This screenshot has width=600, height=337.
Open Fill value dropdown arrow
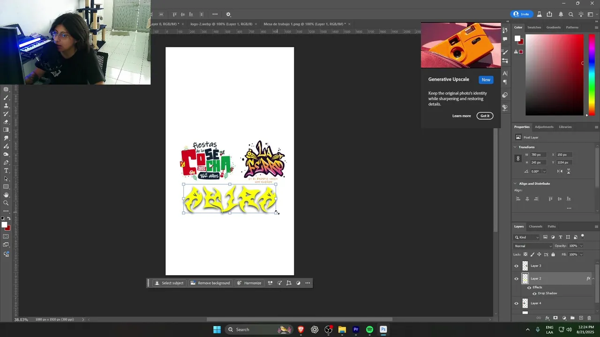click(x=581, y=255)
